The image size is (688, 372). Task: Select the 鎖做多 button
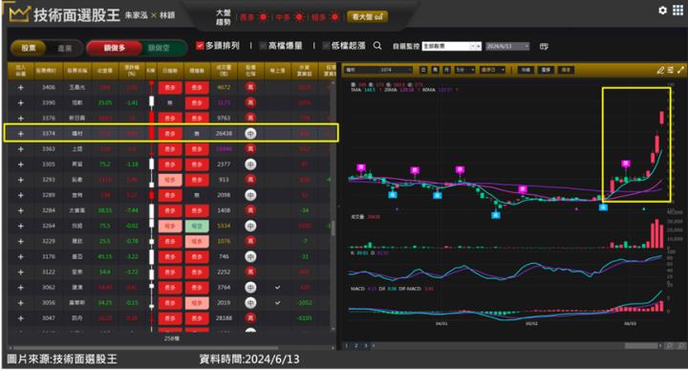(115, 48)
